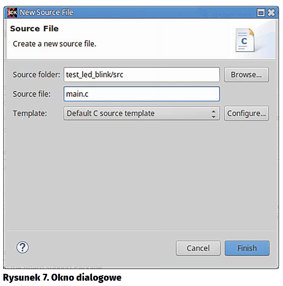Click the up-down arrows of the Template combo

coord(214,113)
